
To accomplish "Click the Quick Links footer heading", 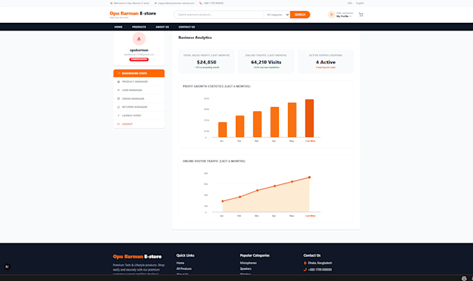I will point(186,255).
